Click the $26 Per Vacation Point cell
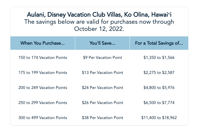204x130 pixels. pyautogui.click(x=102, y=103)
